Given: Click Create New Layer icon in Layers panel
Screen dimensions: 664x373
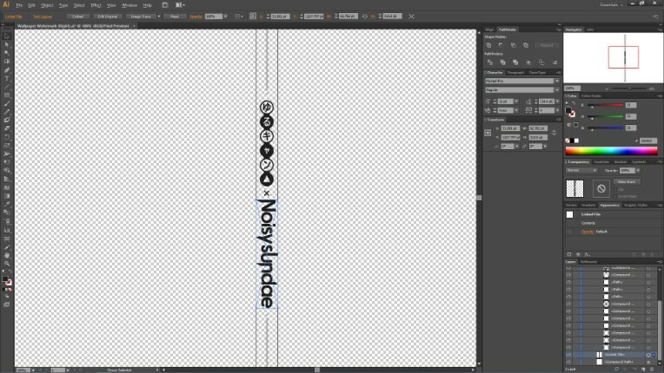Looking at the screenshot, I should (643, 370).
